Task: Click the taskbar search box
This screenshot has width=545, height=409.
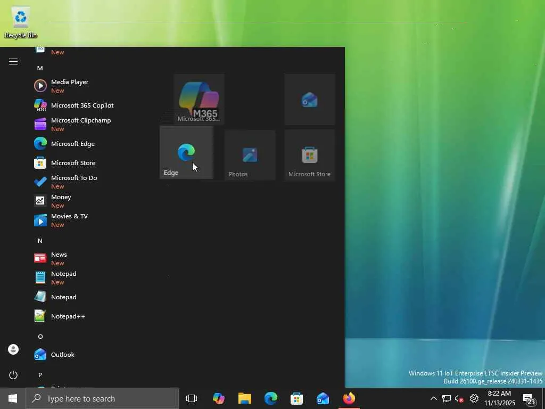Action: [103, 398]
